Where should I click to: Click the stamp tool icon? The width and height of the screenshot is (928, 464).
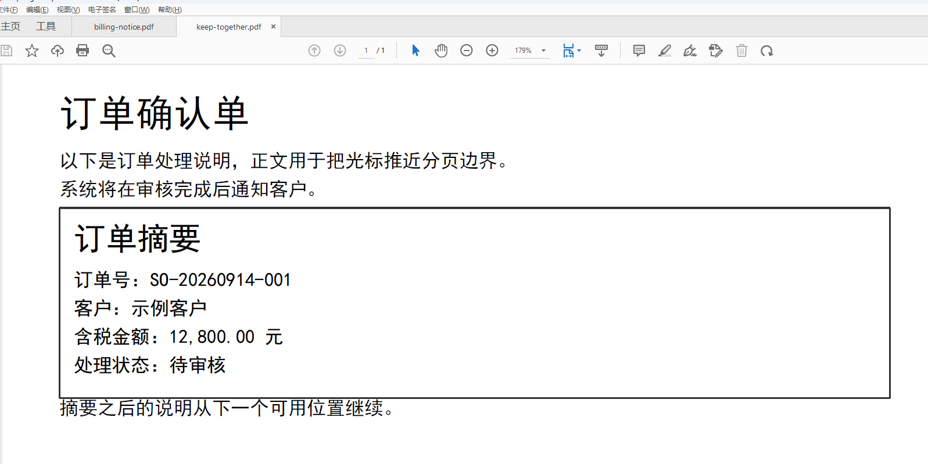click(716, 51)
